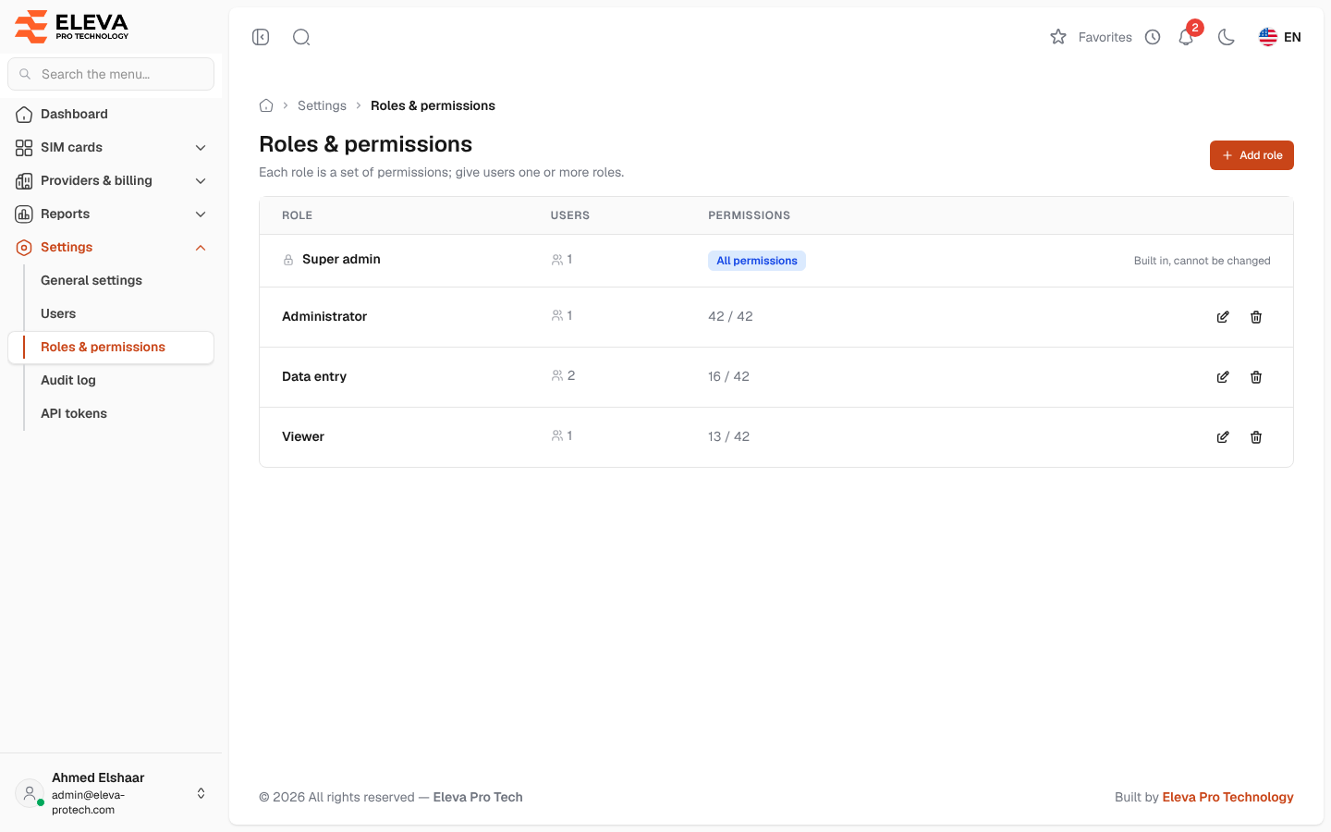Open the Users submenu item
The image size is (1331, 832).
coord(58,313)
